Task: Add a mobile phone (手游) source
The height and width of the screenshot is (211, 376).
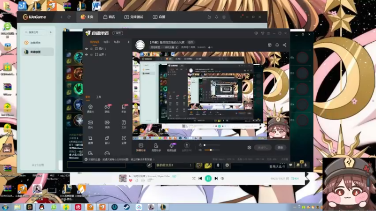Action: [x=124, y=109]
